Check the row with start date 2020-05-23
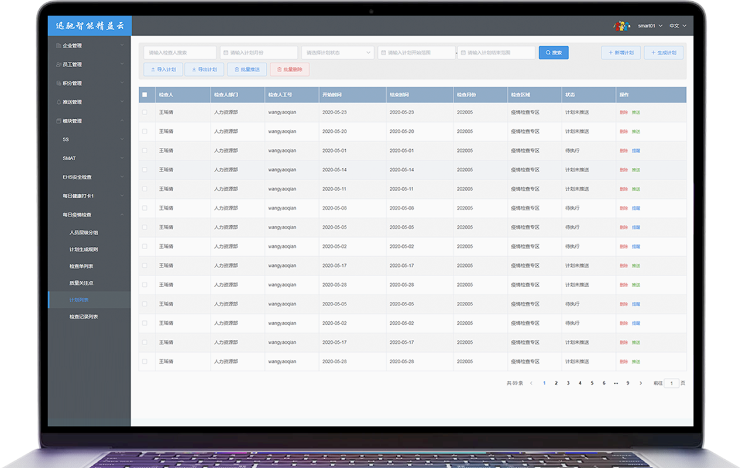Viewport: 742px width, 468px height. click(x=145, y=112)
